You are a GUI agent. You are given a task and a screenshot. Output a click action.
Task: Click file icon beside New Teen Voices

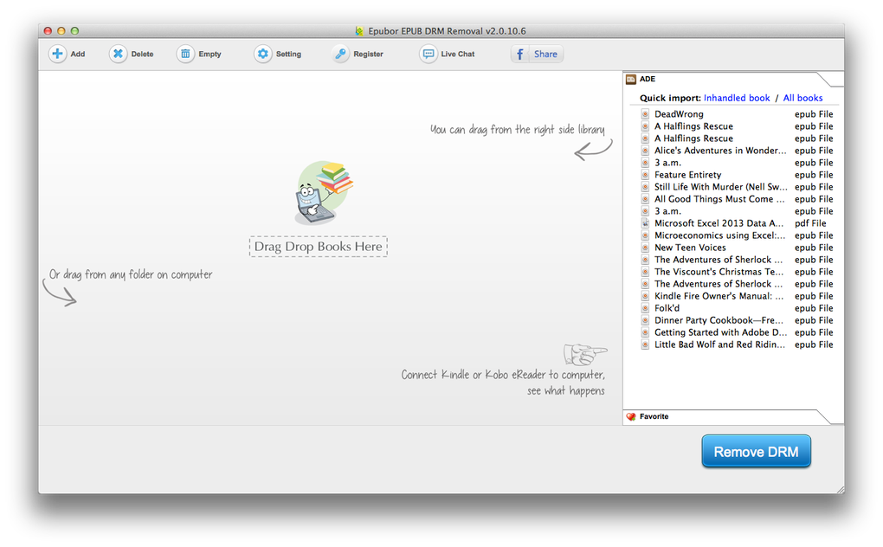645,248
